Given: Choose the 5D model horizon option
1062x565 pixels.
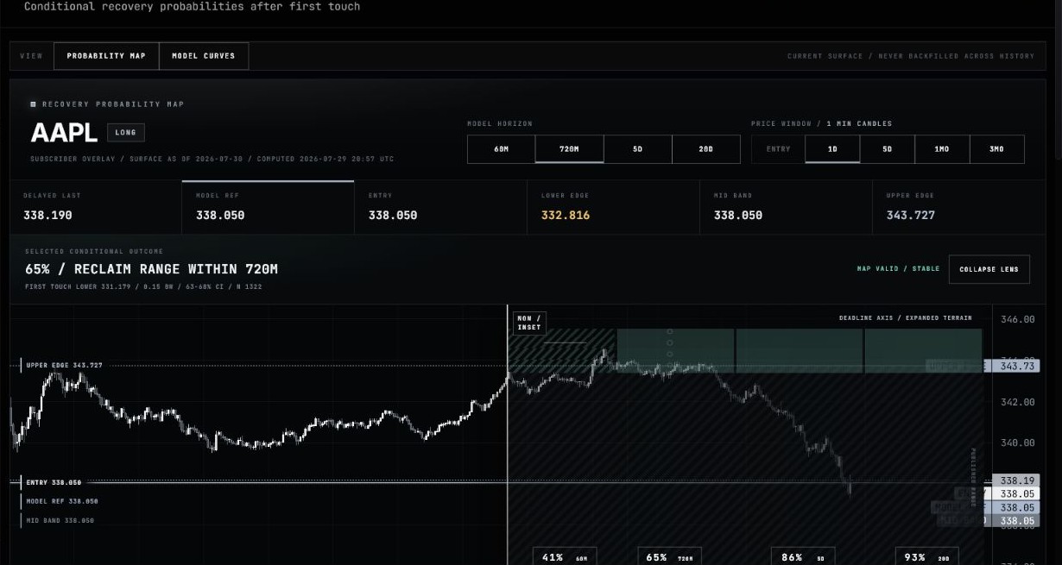Looking at the screenshot, I should 637,149.
